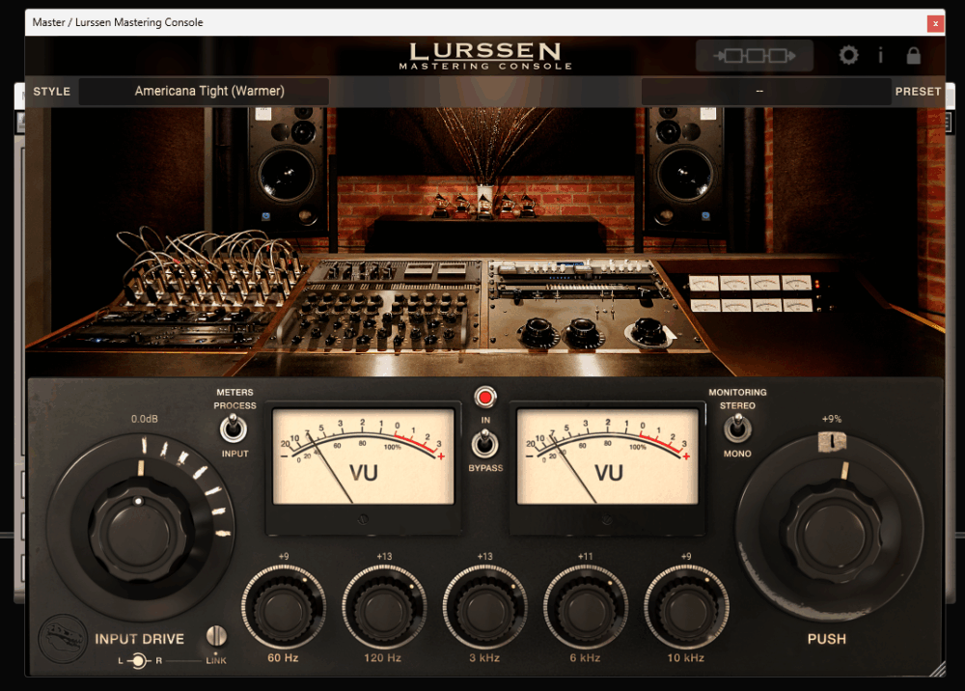Click the INPUT DRIVE label

140,639
